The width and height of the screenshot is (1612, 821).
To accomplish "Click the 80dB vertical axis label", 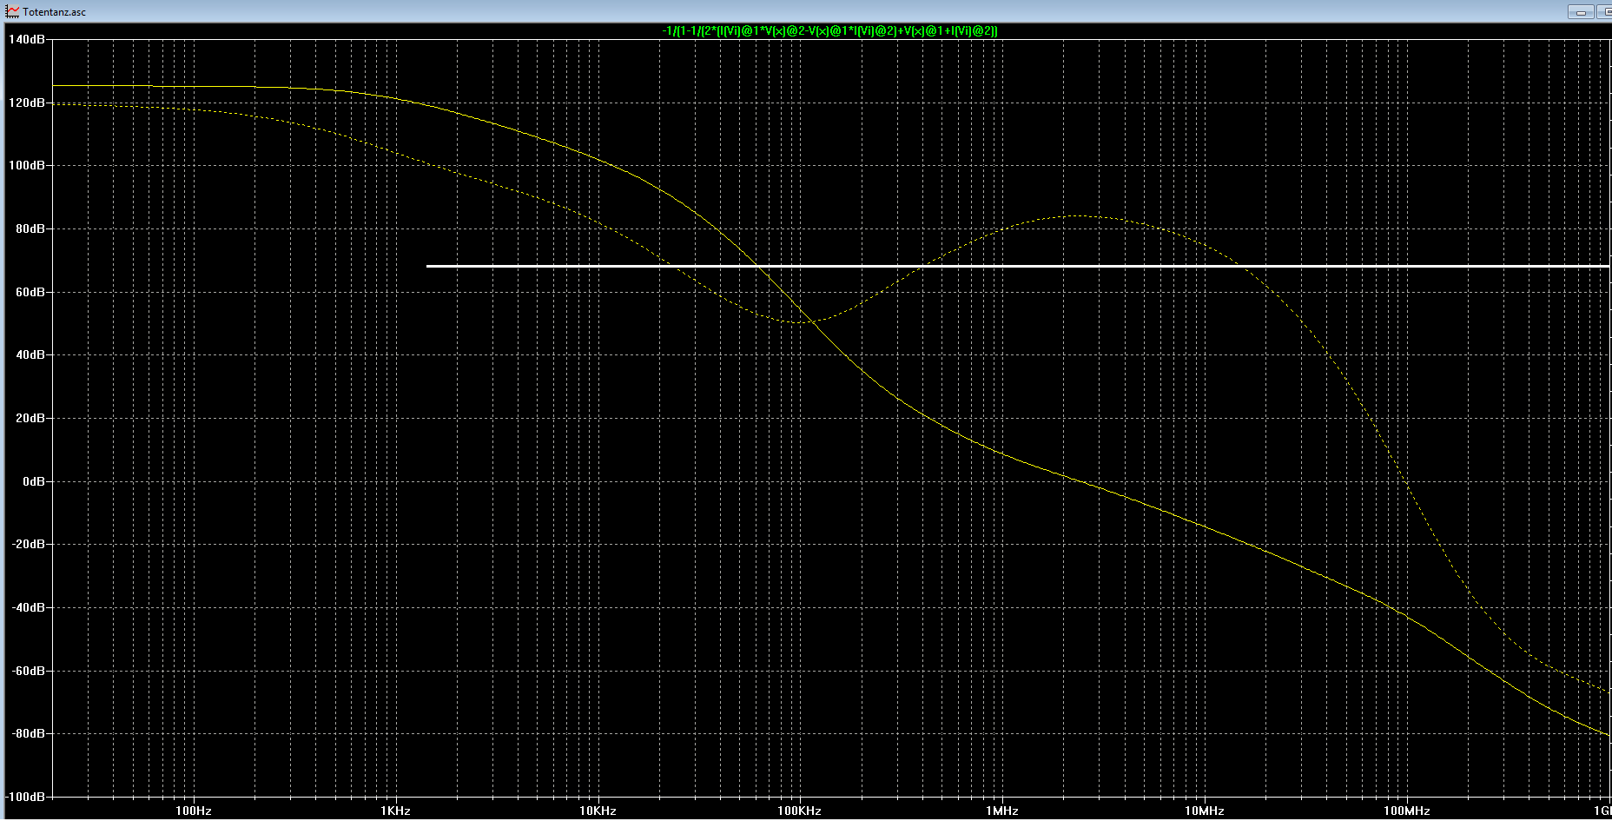I will click(x=30, y=228).
